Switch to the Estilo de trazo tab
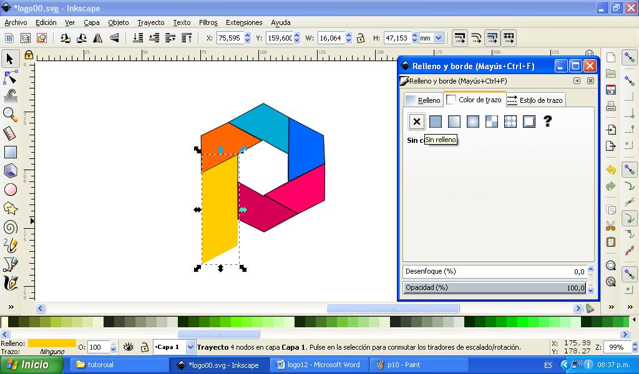Screen dimensions: 639x374 [535, 100]
